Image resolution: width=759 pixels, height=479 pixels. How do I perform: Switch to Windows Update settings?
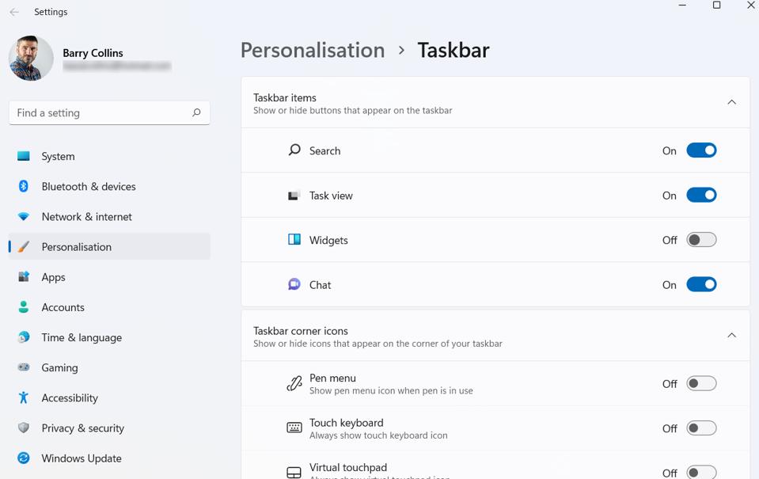tap(81, 458)
